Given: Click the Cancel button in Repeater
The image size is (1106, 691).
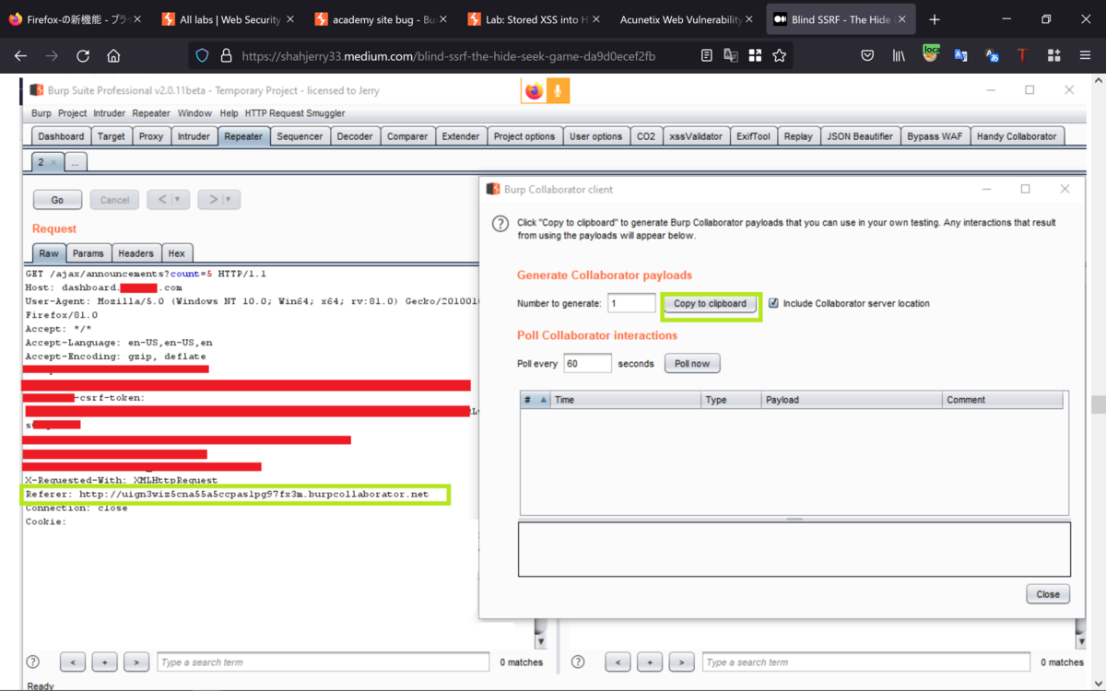Looking at the screenshot, I should 114,199.
